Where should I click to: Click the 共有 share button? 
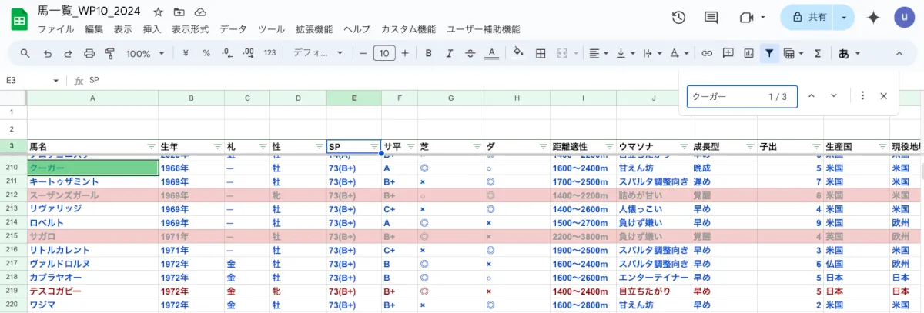tap(808, 18)
